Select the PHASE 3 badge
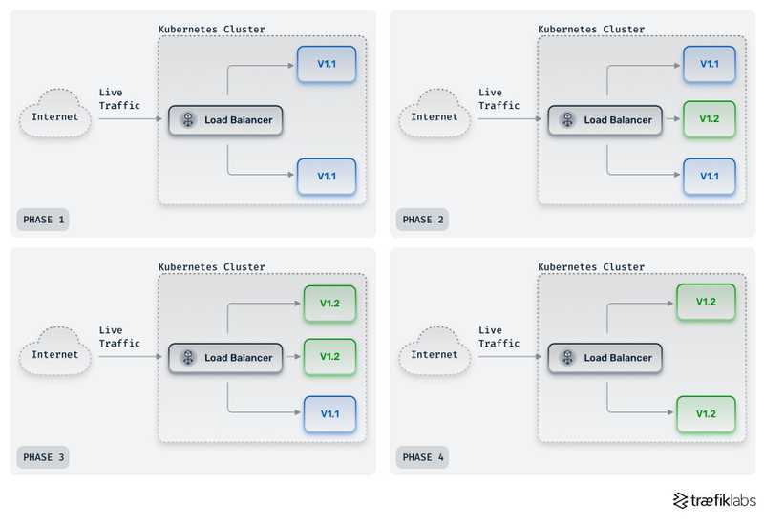Screen dimensions: 764x525 coord(43,458)
